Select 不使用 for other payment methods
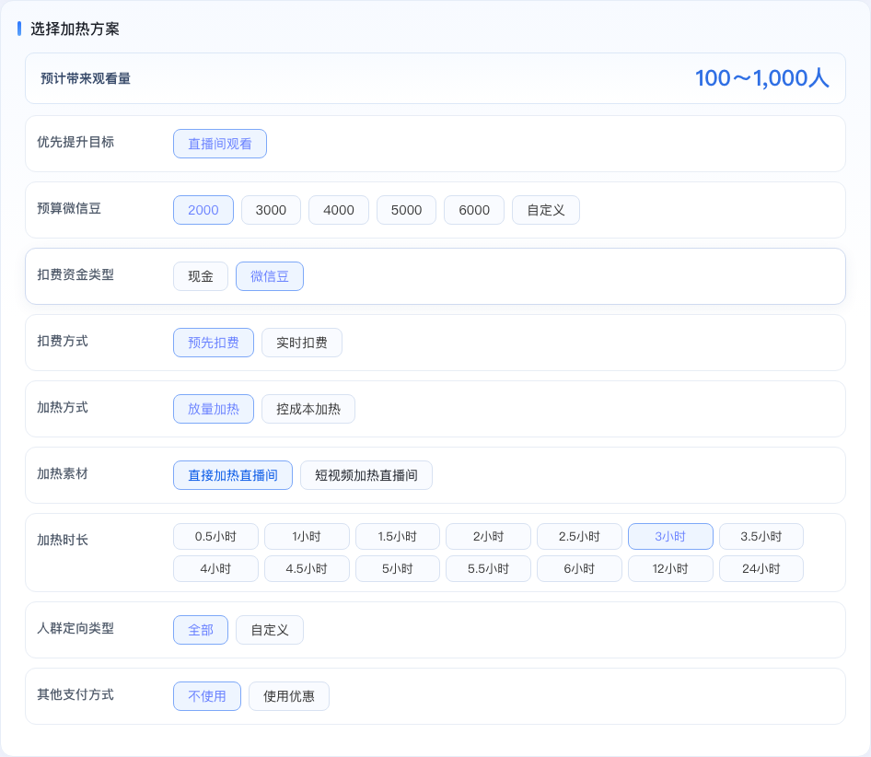Image resolution: width=871 pixels, height=757 pixels. click(207, 696)
